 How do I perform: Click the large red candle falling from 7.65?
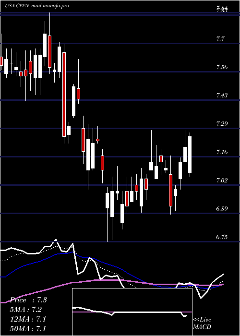[x=64, y=94]
